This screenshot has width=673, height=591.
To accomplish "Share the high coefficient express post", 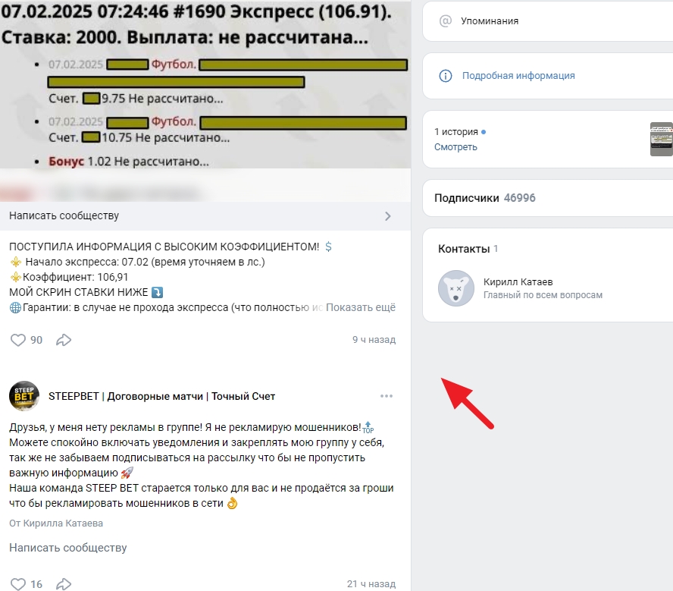I will [64, 340].
